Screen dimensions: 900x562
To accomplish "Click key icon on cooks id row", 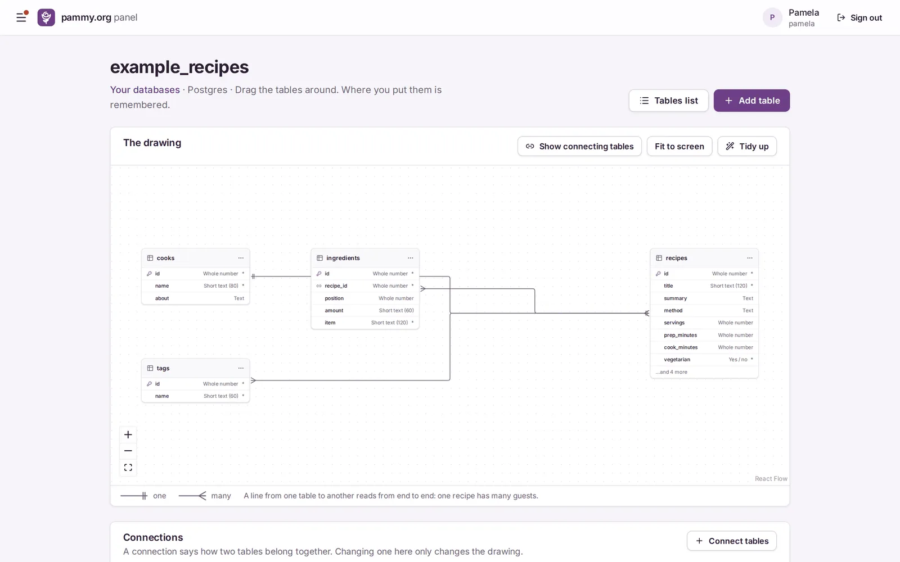I will [x=150, y=274].
